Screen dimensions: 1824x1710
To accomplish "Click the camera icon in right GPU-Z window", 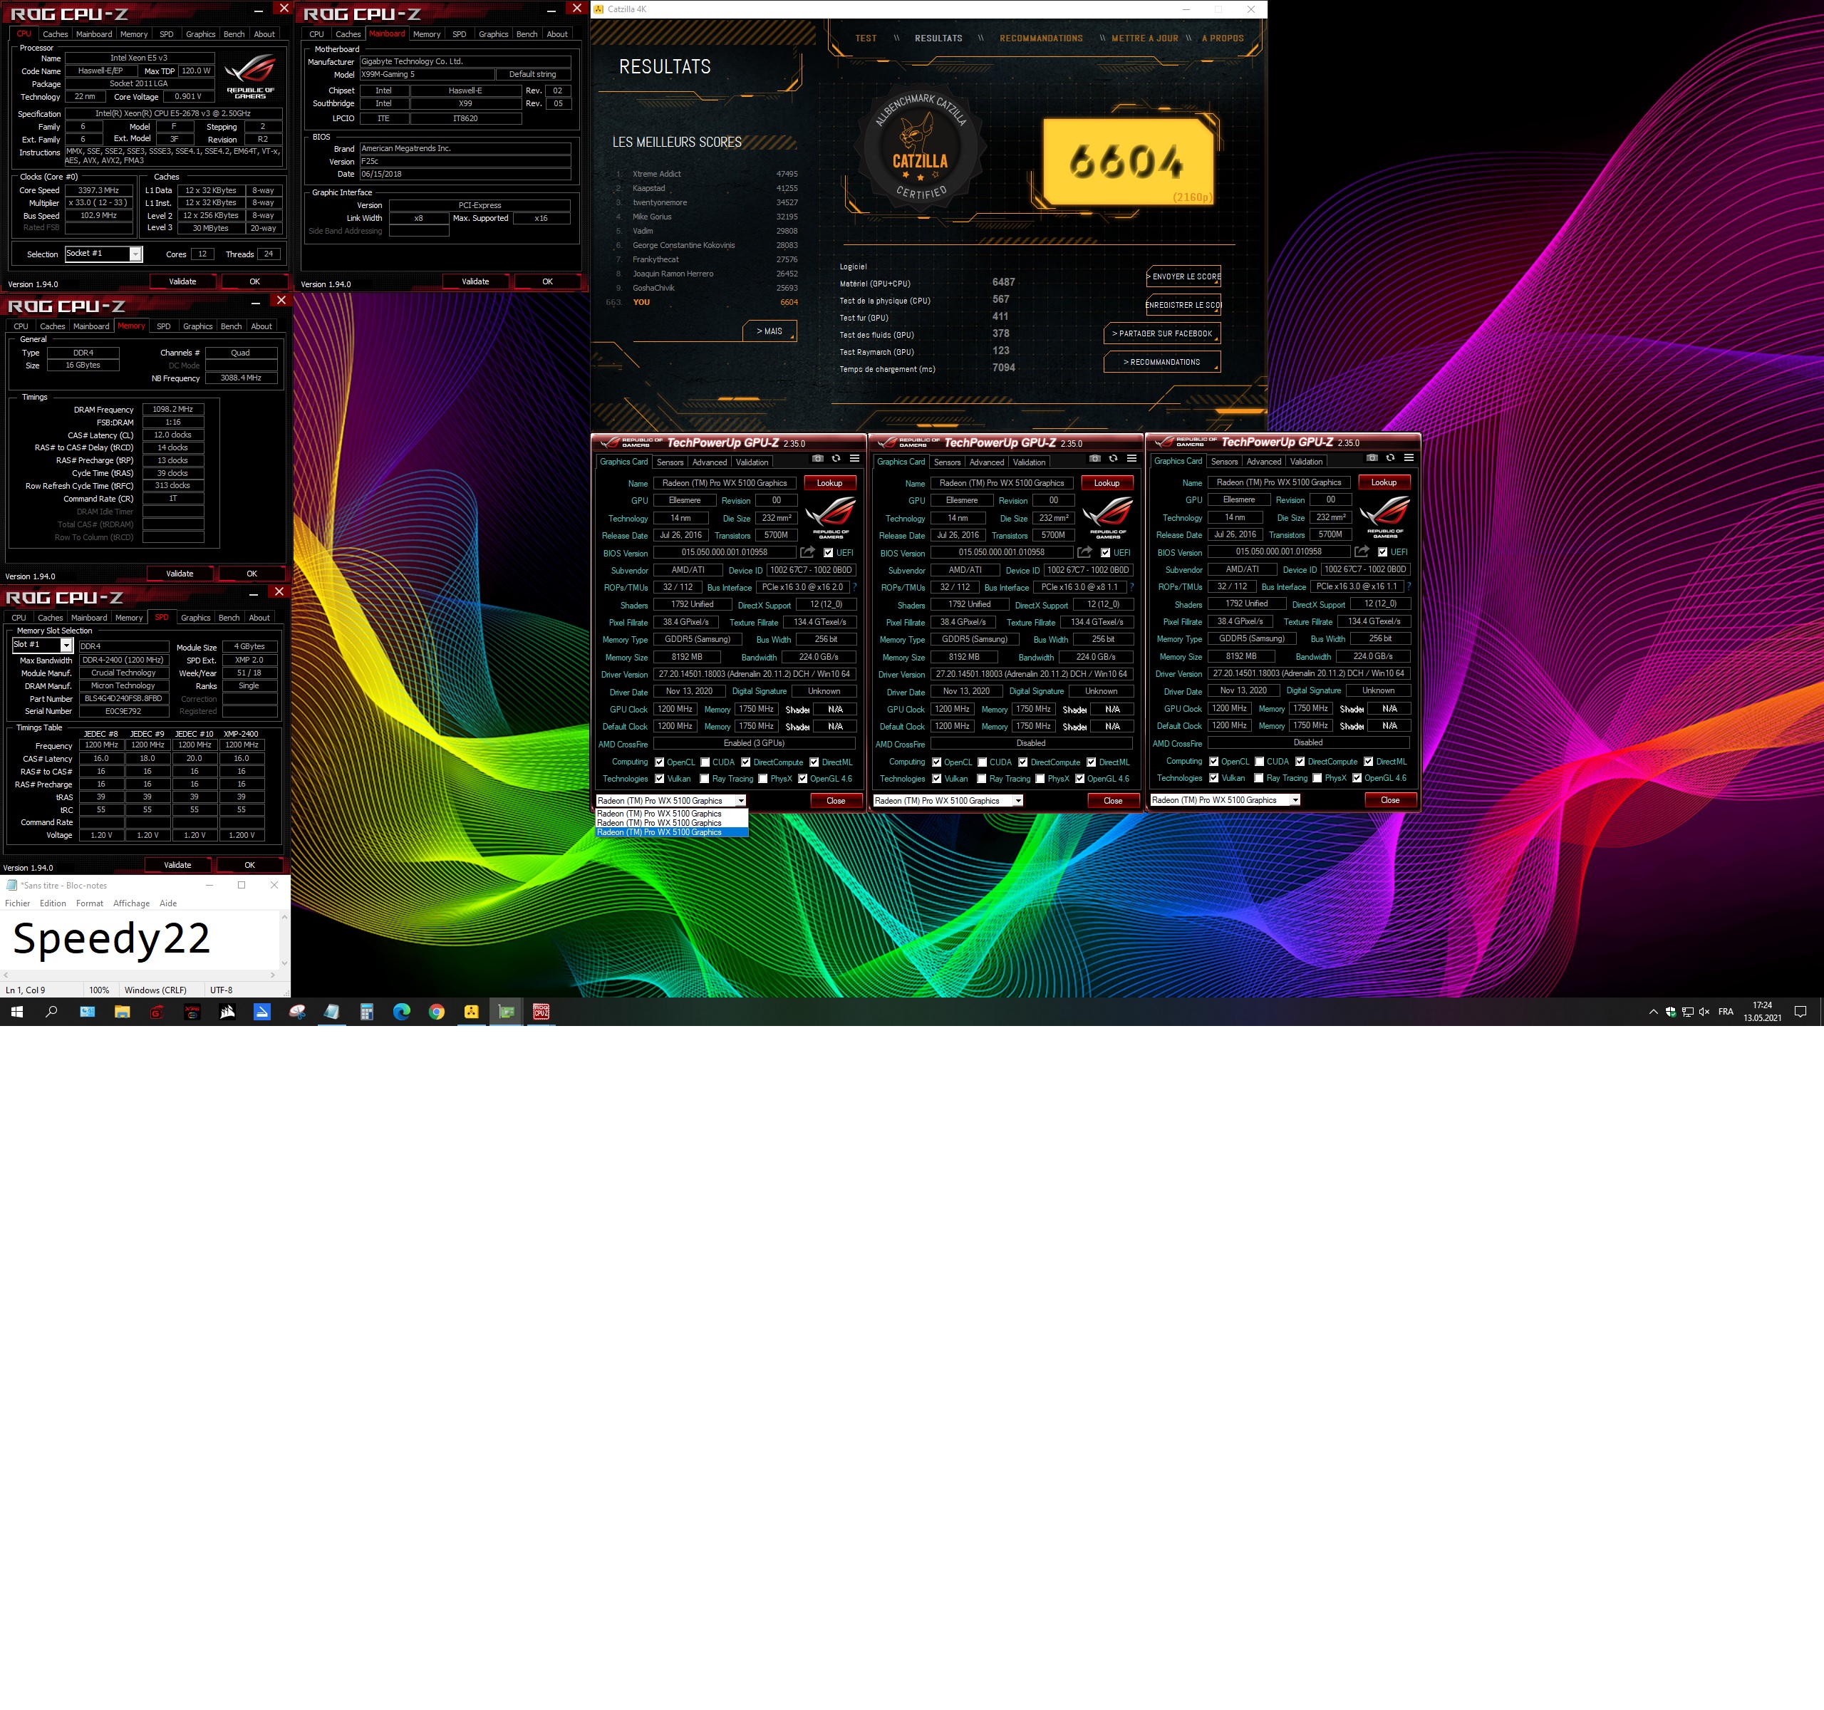I will point(1372,457).
